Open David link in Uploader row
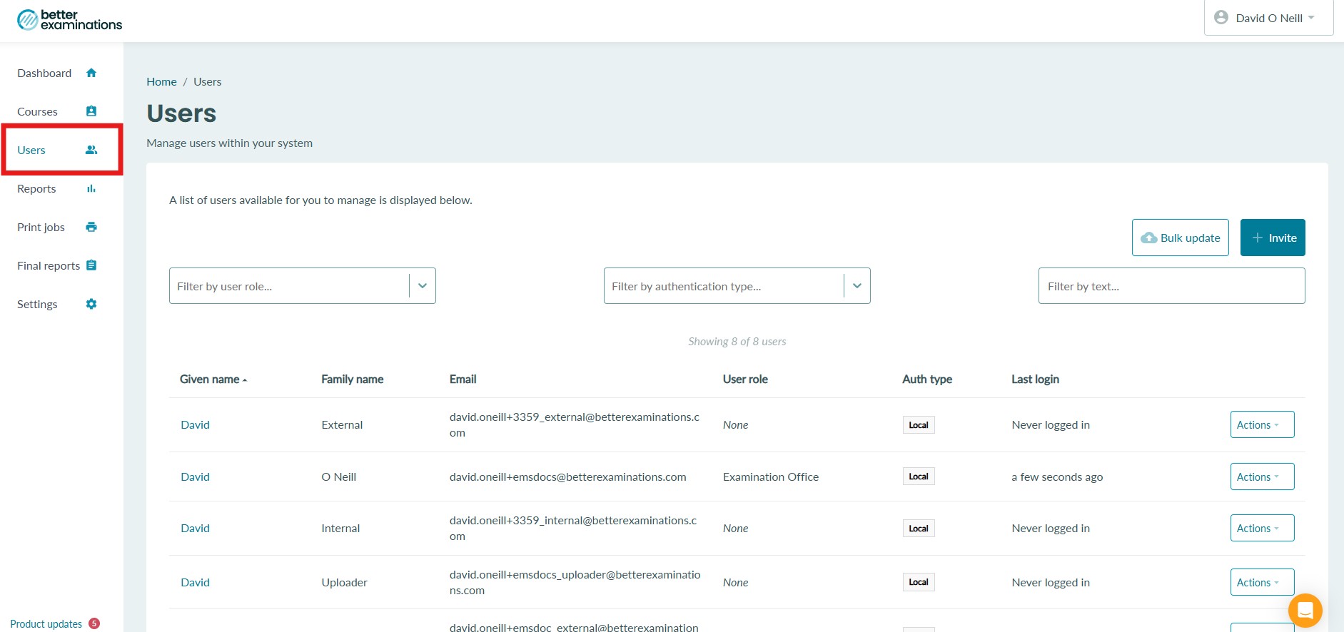This screenshot has width=1344, height=632. [x=195, y=582]
